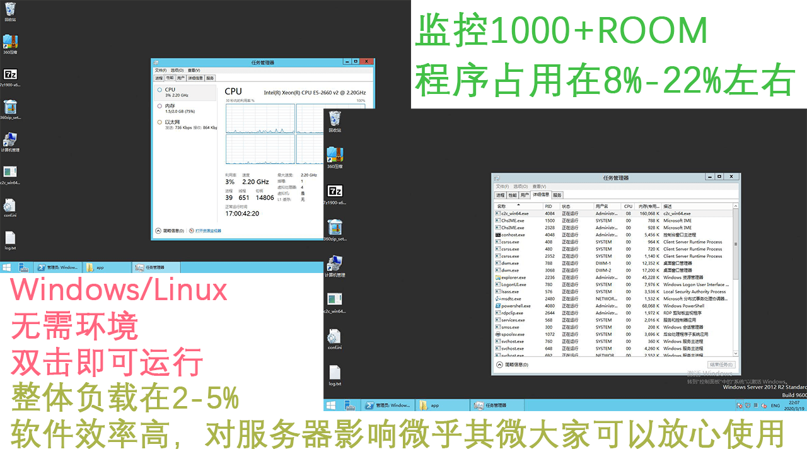Select log.txt file on the process-list desktop
Image resolution: width=807 pixels, height=454 pixels.
tap(335, 375)
